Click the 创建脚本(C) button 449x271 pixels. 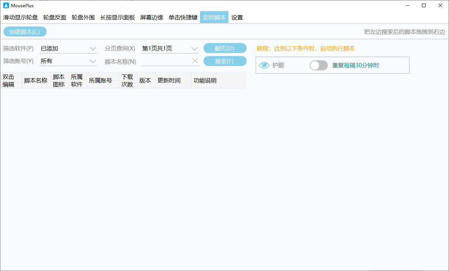point(25,32)
